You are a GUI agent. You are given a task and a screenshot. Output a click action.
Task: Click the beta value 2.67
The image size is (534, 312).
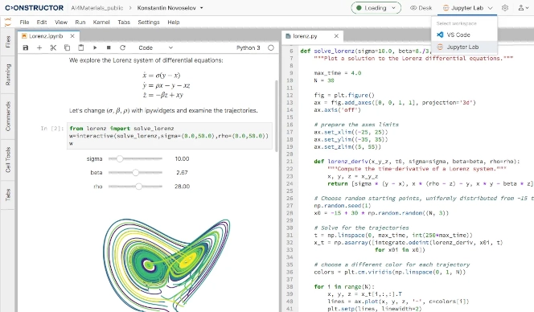pyautogui.click(x=182, y=173)
